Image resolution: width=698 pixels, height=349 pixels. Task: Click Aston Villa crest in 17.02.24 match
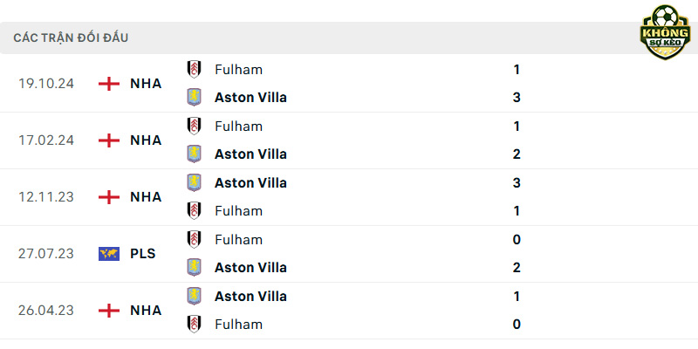pos(194,154)
